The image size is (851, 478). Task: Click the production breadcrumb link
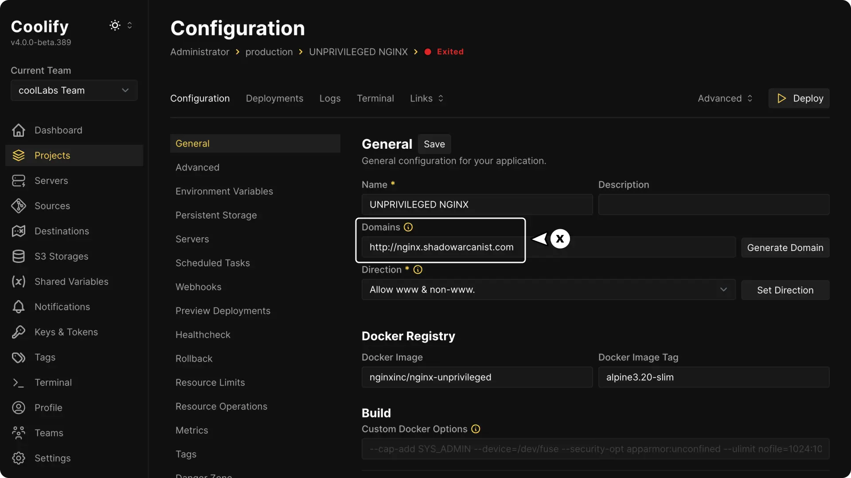269,52
